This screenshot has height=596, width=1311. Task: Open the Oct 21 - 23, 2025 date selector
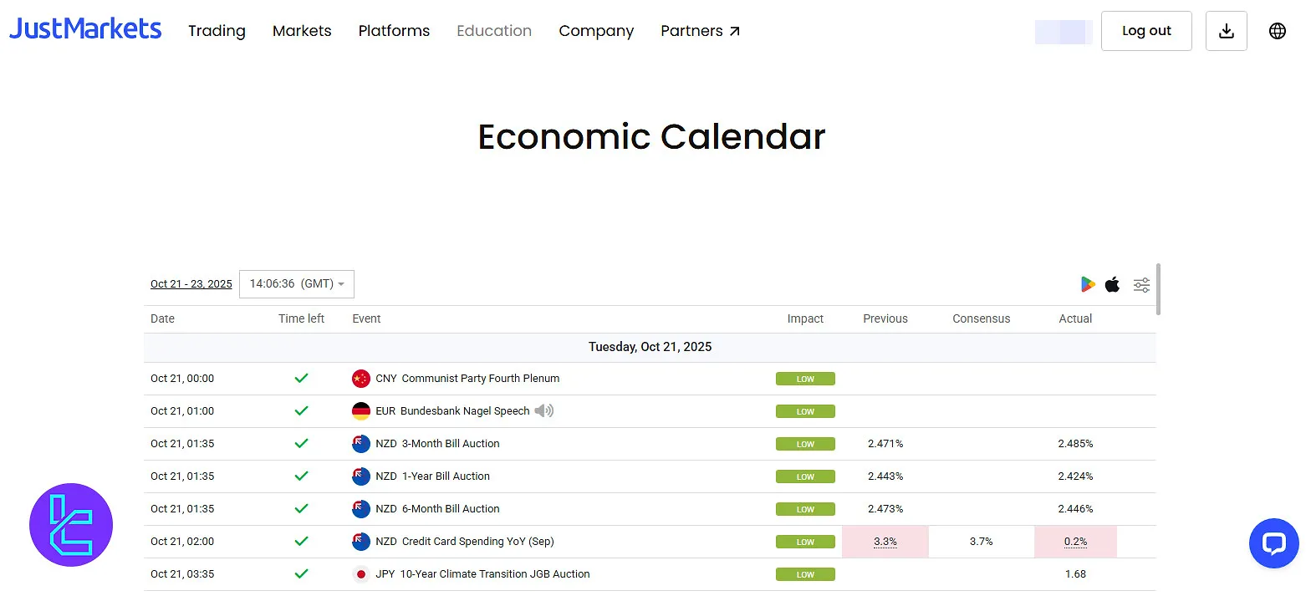coord(191,283)
